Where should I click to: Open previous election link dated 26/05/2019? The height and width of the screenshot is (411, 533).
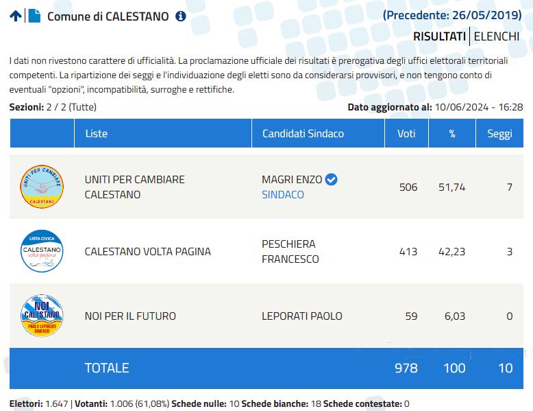click(x=452, y=15)
